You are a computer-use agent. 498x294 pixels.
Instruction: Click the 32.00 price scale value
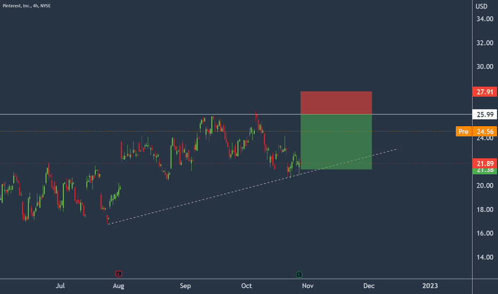coord(485,43)
